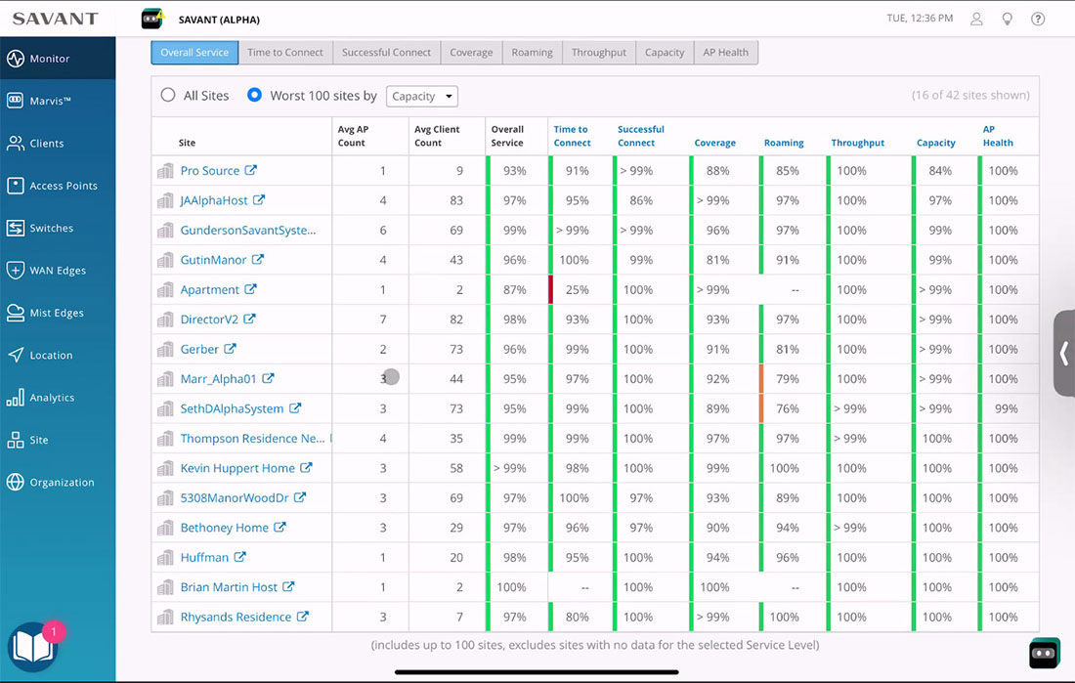This screenshot has height=683, width=1075.
Task: Open Clients icon in sidebar
Action: pyautogui.click(x=15, y=143)
